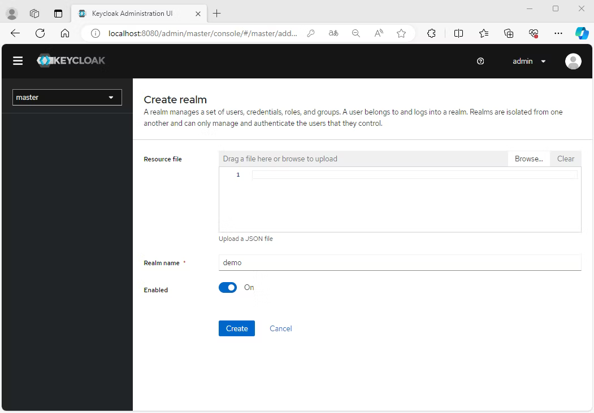The height and width of the screenshot is (413, 594).
Task: Expand the master realm dropdown
Action: click(x=67, y=98)
